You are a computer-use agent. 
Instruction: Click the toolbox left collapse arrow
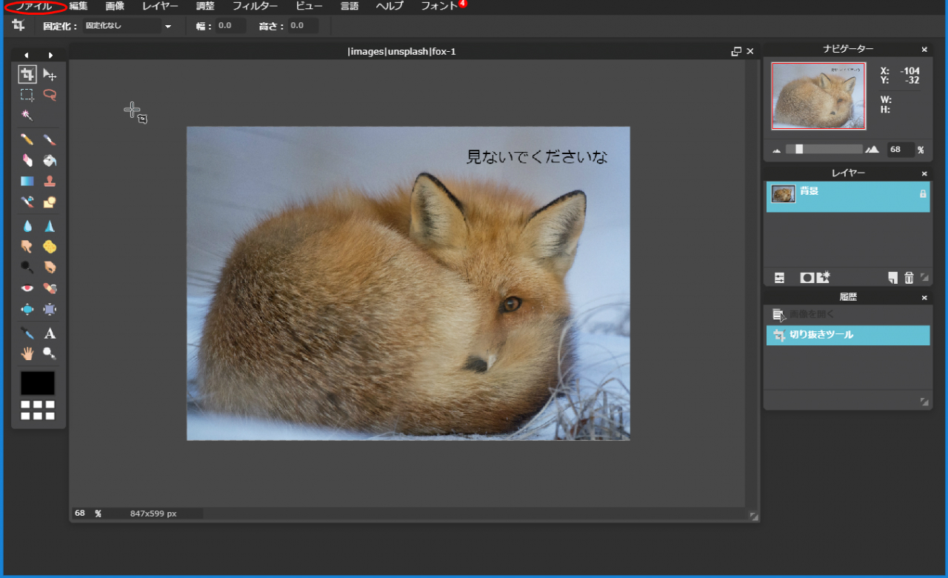(27, 55)
